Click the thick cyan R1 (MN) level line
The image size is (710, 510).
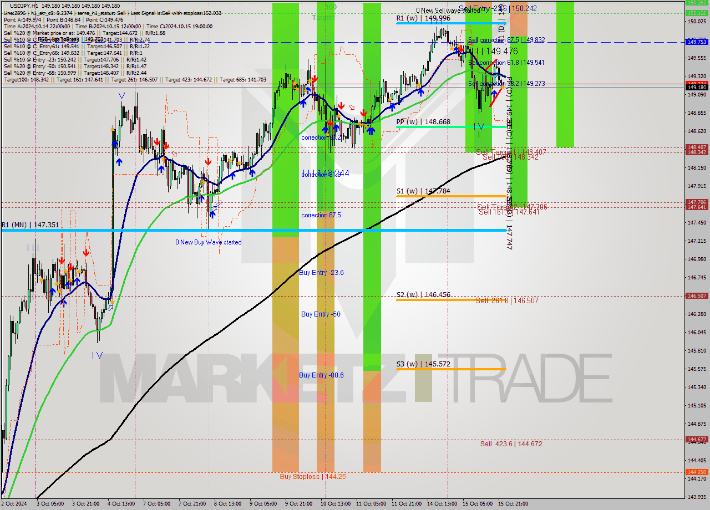(x=253, y=230)
